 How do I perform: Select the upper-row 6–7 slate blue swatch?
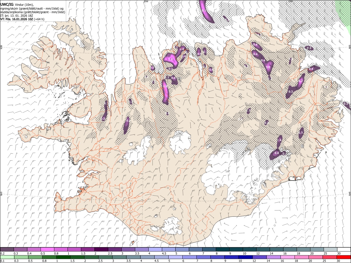pyautogui.click(x=196, y=250)
